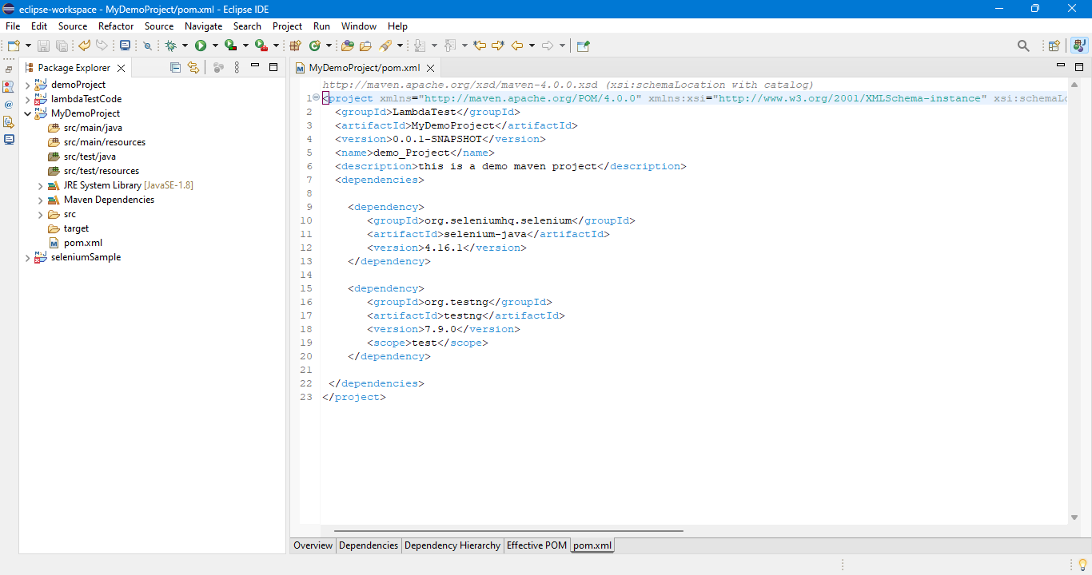Minimize the Package Explorer panel
This screenshot has height=575, width=1092.
coord(255,66)
